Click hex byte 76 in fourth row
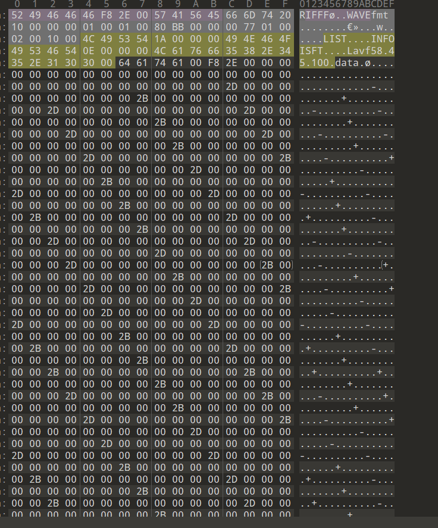This screenshot has width=438, height=528. (195, 51)
